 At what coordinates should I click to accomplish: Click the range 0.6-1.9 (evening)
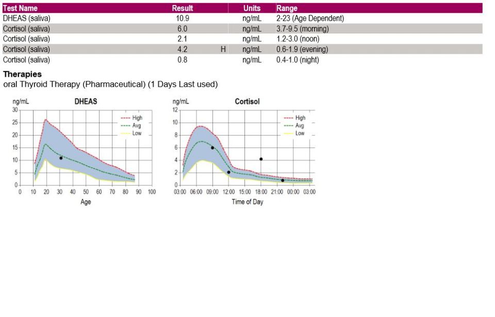pyautogui.click(x=302, y=49)
